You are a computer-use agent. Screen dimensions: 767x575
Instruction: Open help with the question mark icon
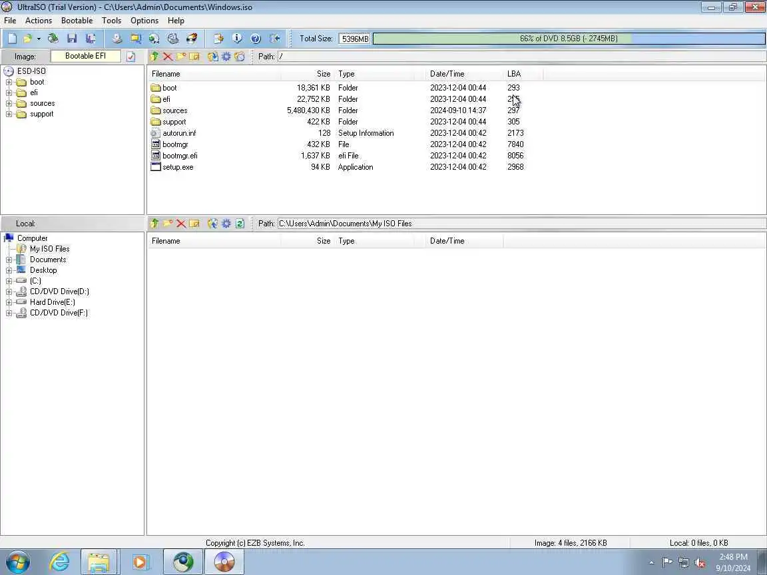pos(256,39)
